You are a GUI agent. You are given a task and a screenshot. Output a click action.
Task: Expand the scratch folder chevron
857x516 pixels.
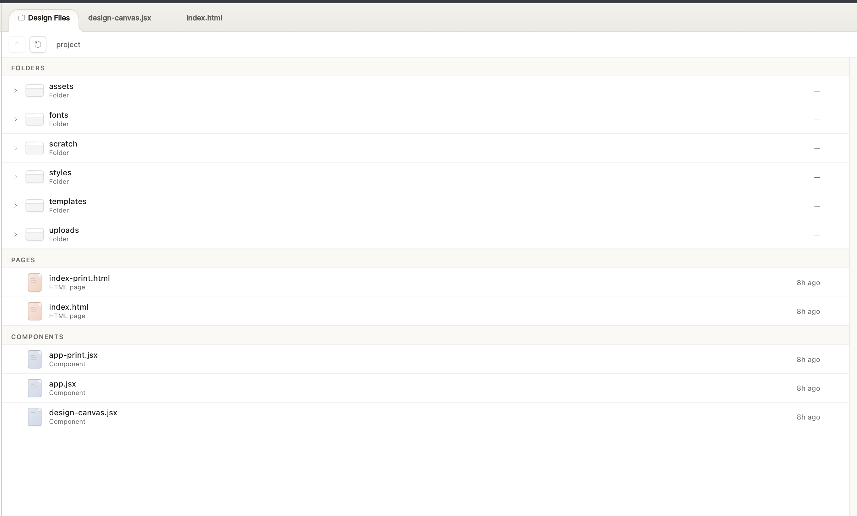click(15, 148)
